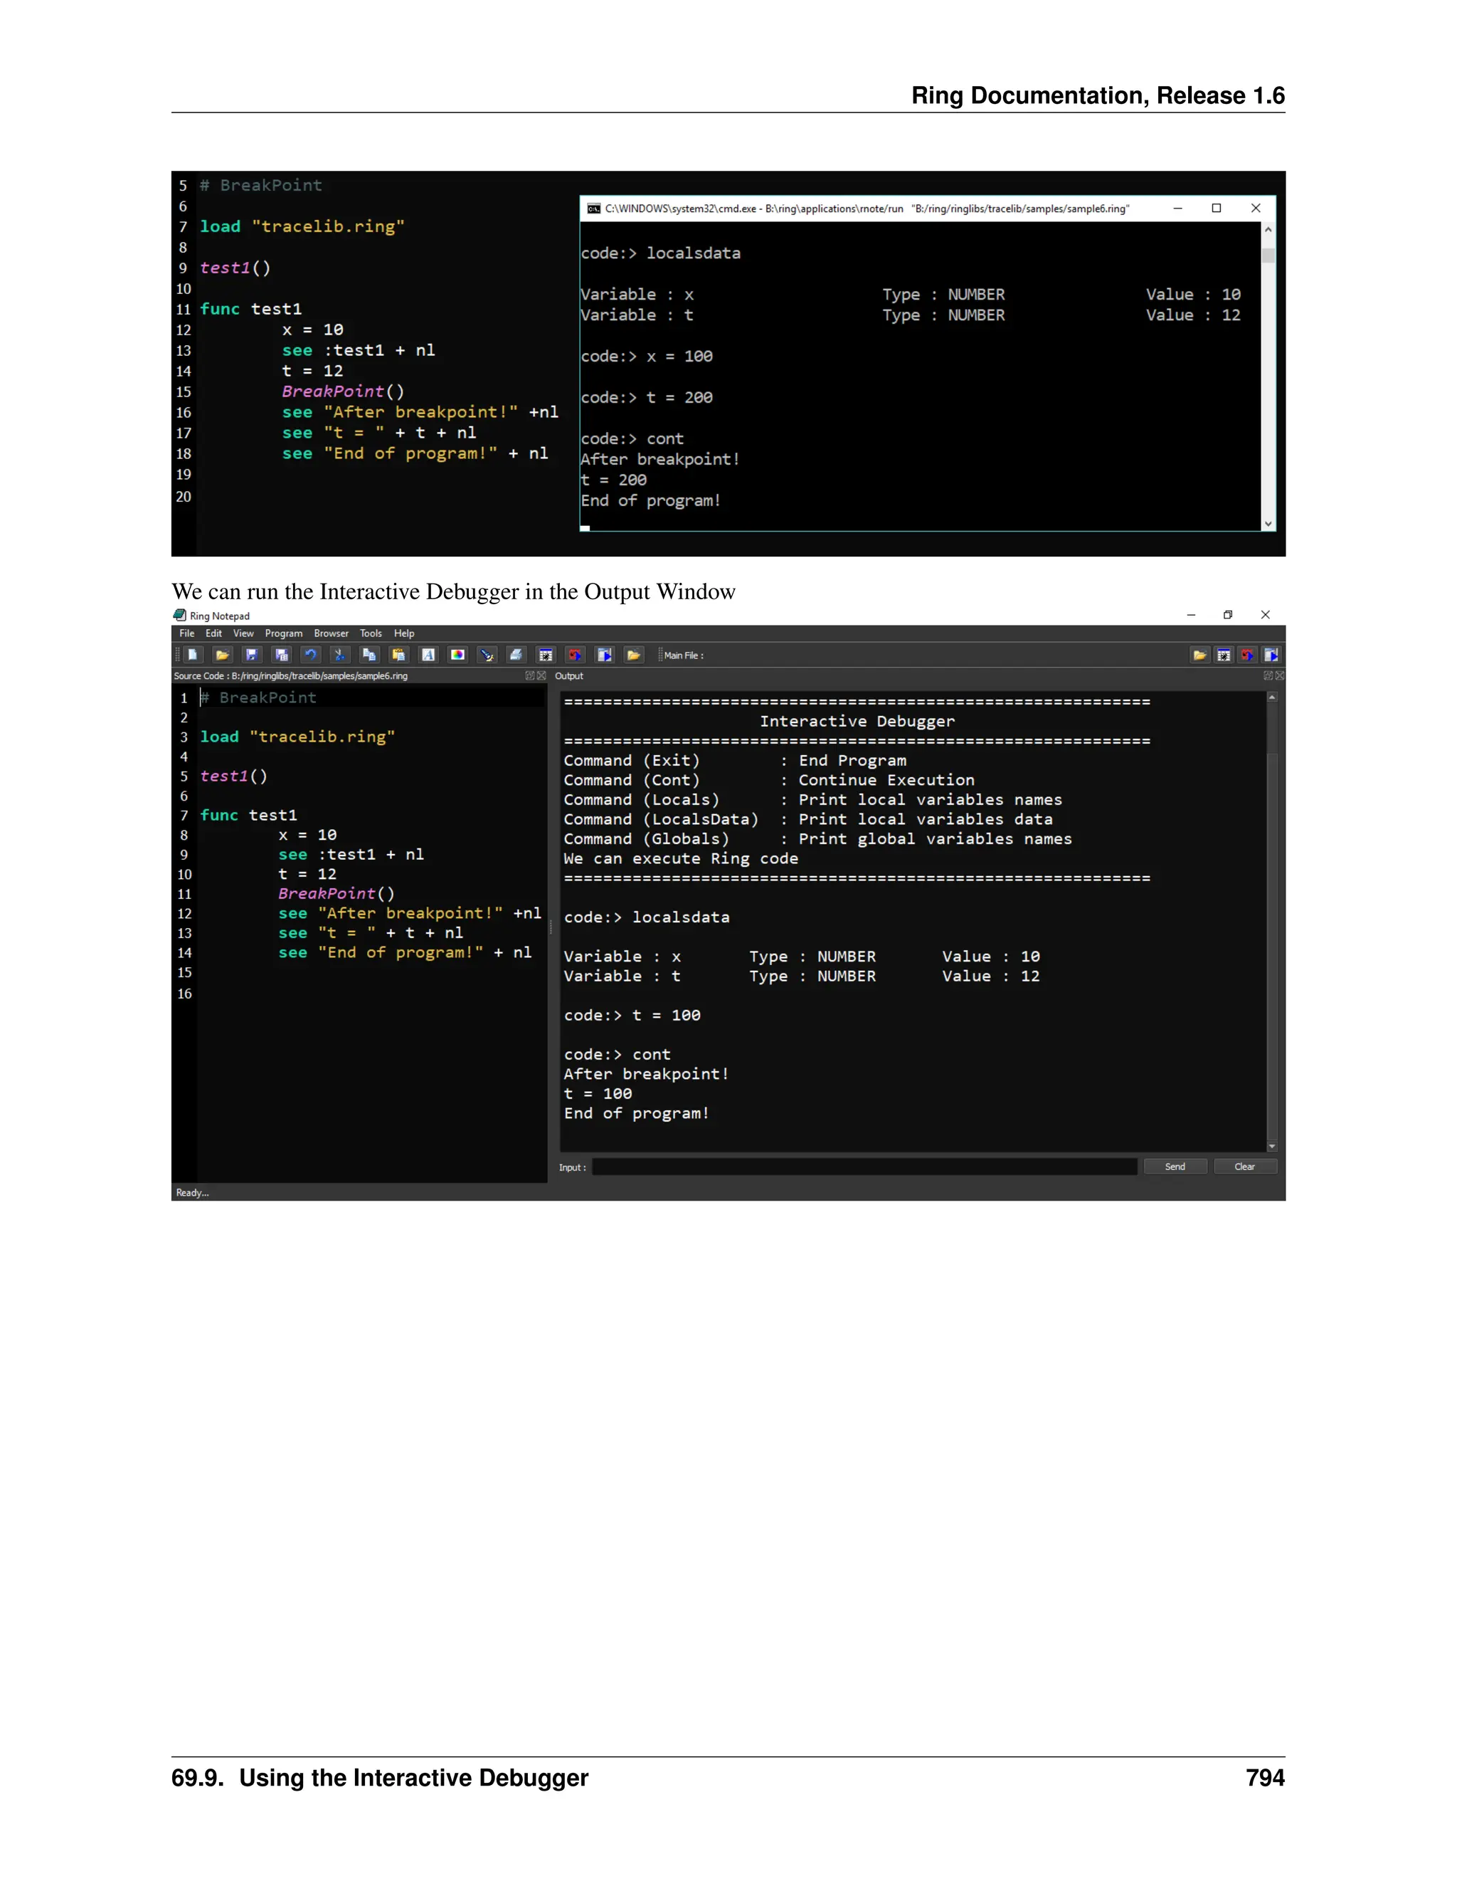Click the folder icon in the right-side toolbar group

point(1199,655)
